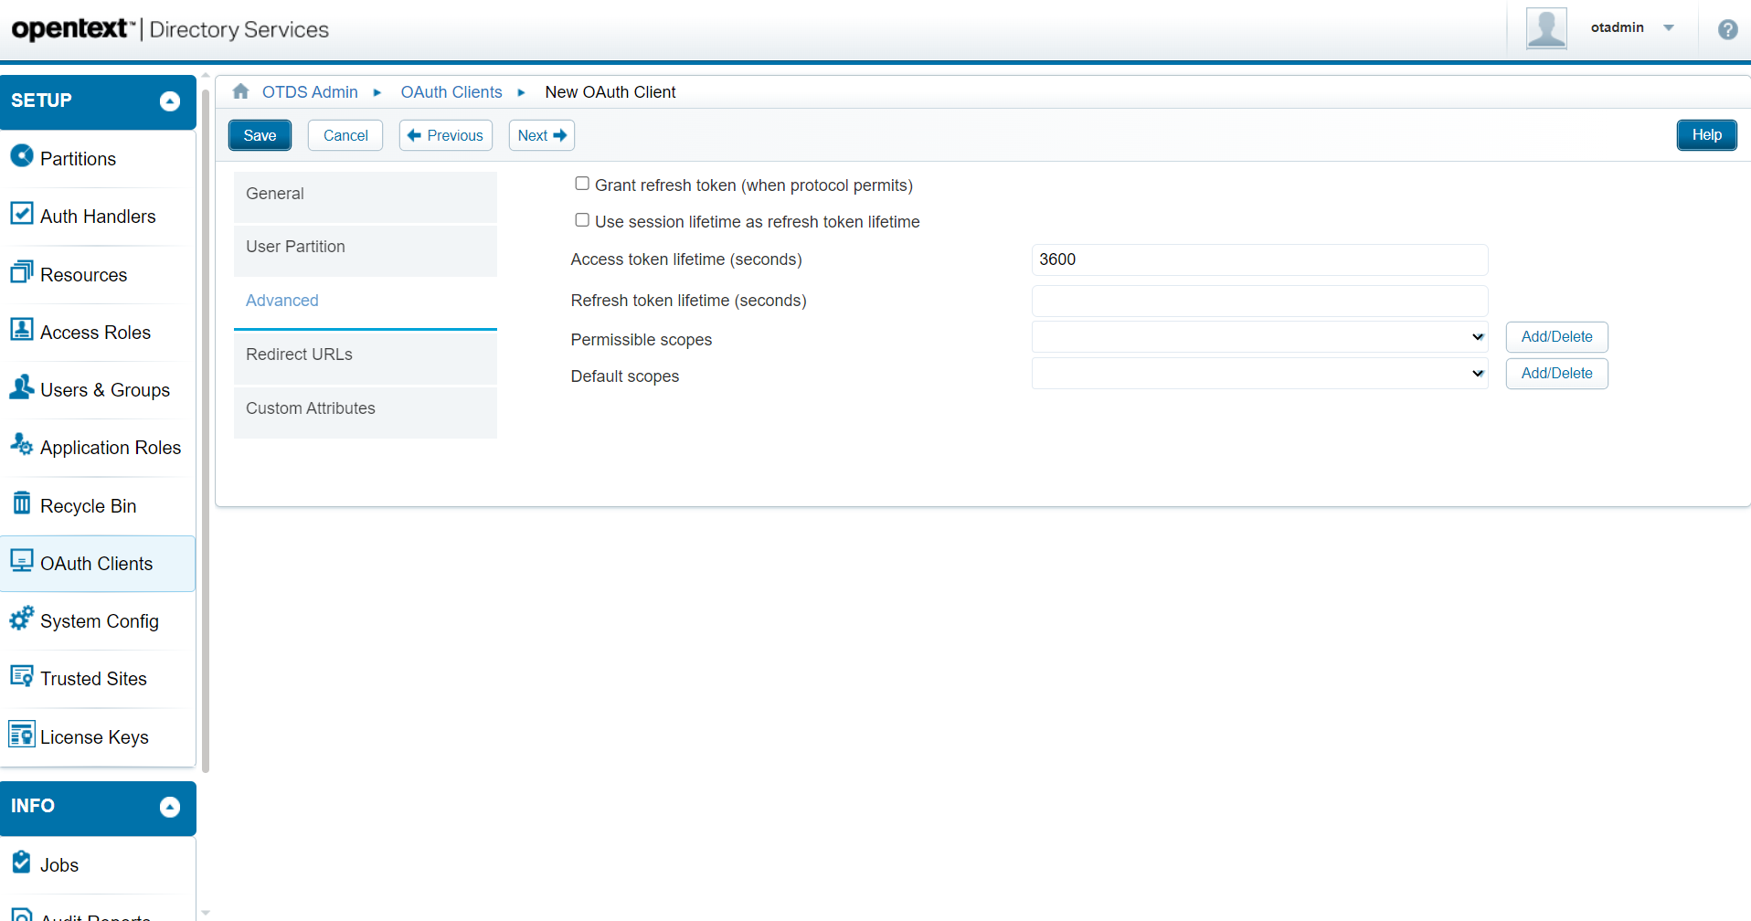This screenshot has height=921, width=1751.
Task: Open the Default scopes dropdown
Action: coord(1259,374)
